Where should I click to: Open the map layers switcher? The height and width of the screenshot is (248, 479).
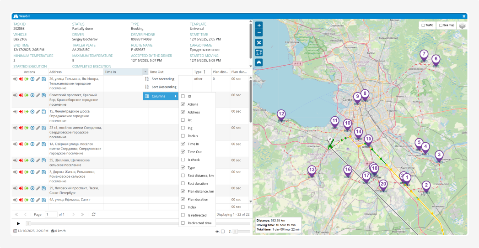tap(462, 26)
